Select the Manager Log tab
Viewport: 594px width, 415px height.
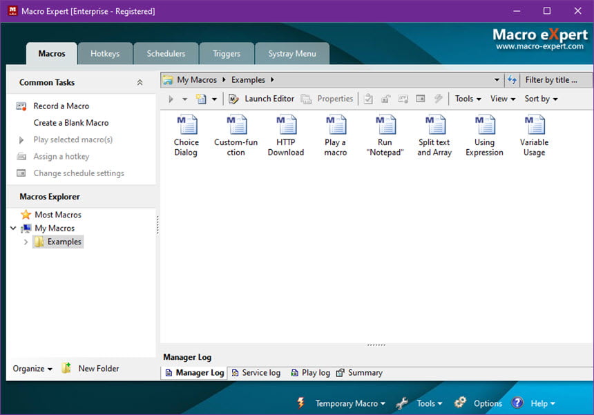pyautogui.click(x=195, y=373)
